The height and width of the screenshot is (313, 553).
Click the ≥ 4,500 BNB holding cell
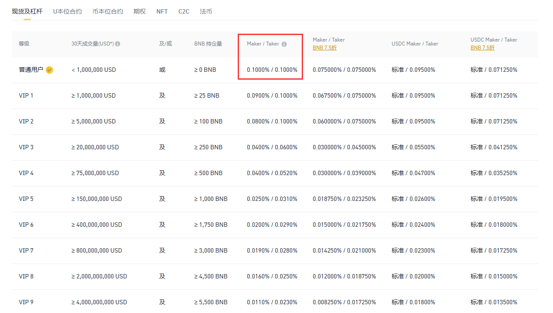211,276
